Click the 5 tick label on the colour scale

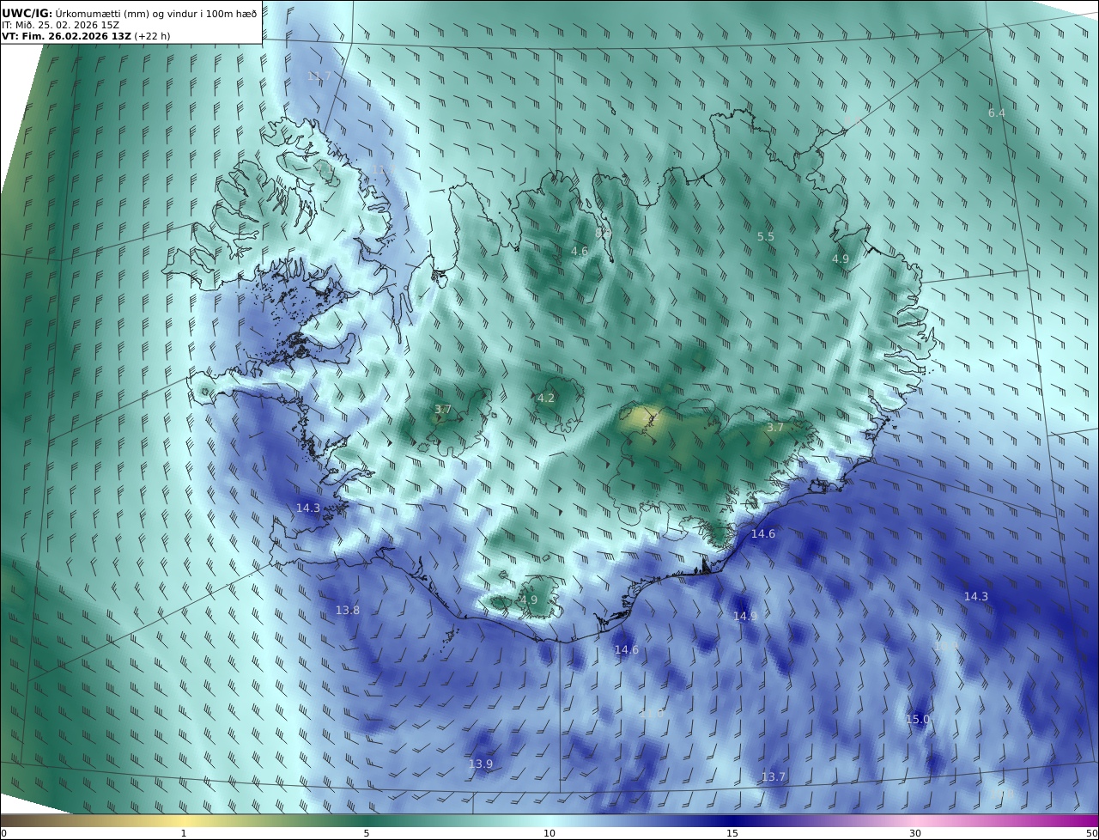point(367,833)
